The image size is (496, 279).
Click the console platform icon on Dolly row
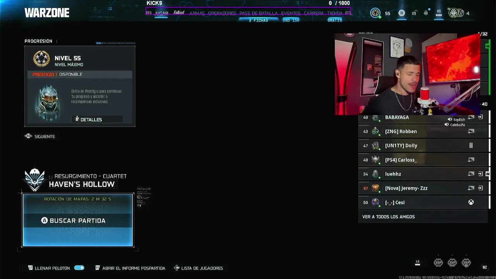(471, 146)
